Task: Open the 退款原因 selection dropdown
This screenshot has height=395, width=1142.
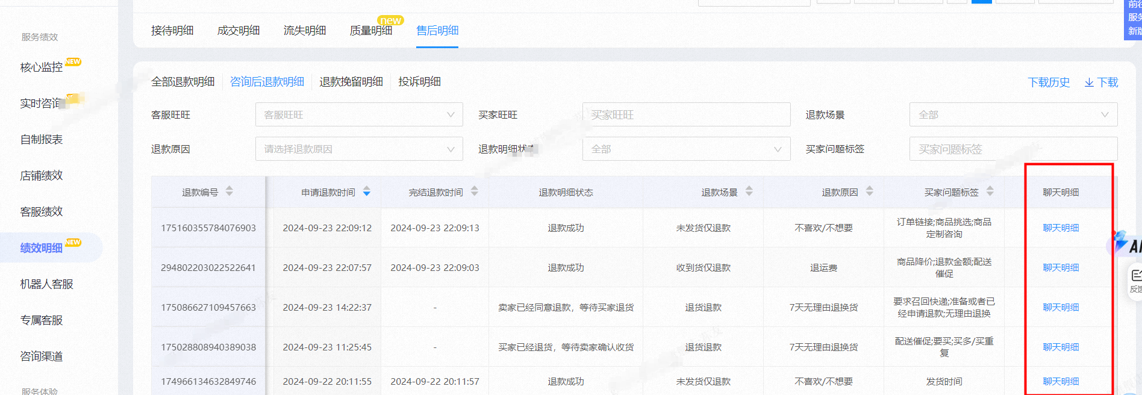Action: point(359,149)
